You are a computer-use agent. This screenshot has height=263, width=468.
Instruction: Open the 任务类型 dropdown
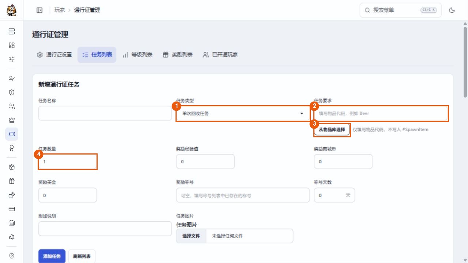[x=243, y=114]
